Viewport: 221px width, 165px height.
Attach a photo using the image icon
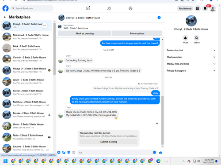click(x=64, y=152)
